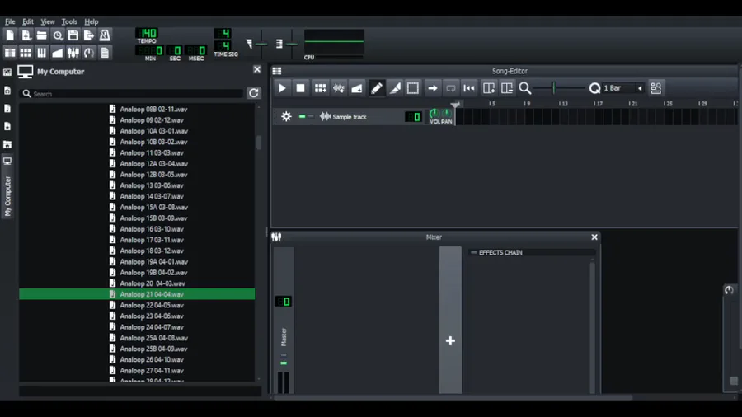This screenshot has width=742, height=417.
Task: Show the Automation Editor from main toolbar
Action: click(58, 53)
